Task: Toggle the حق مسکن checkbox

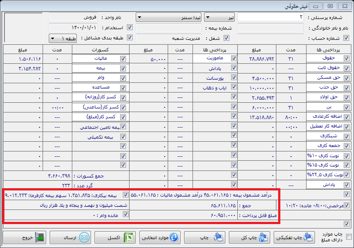Action: pos(346,78)
